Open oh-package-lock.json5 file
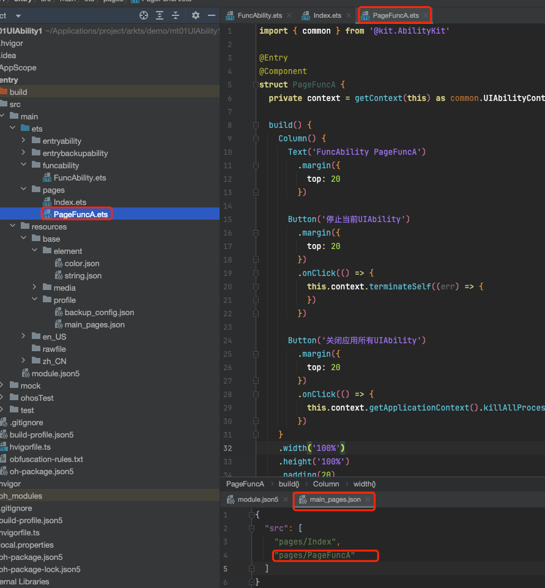Screen dimensions: 545x588 [40, 569]
